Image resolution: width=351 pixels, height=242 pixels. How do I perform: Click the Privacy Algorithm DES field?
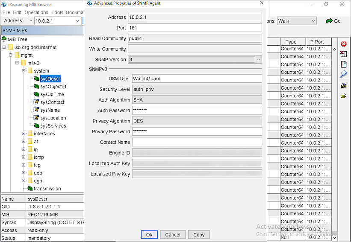pos(197,121)
